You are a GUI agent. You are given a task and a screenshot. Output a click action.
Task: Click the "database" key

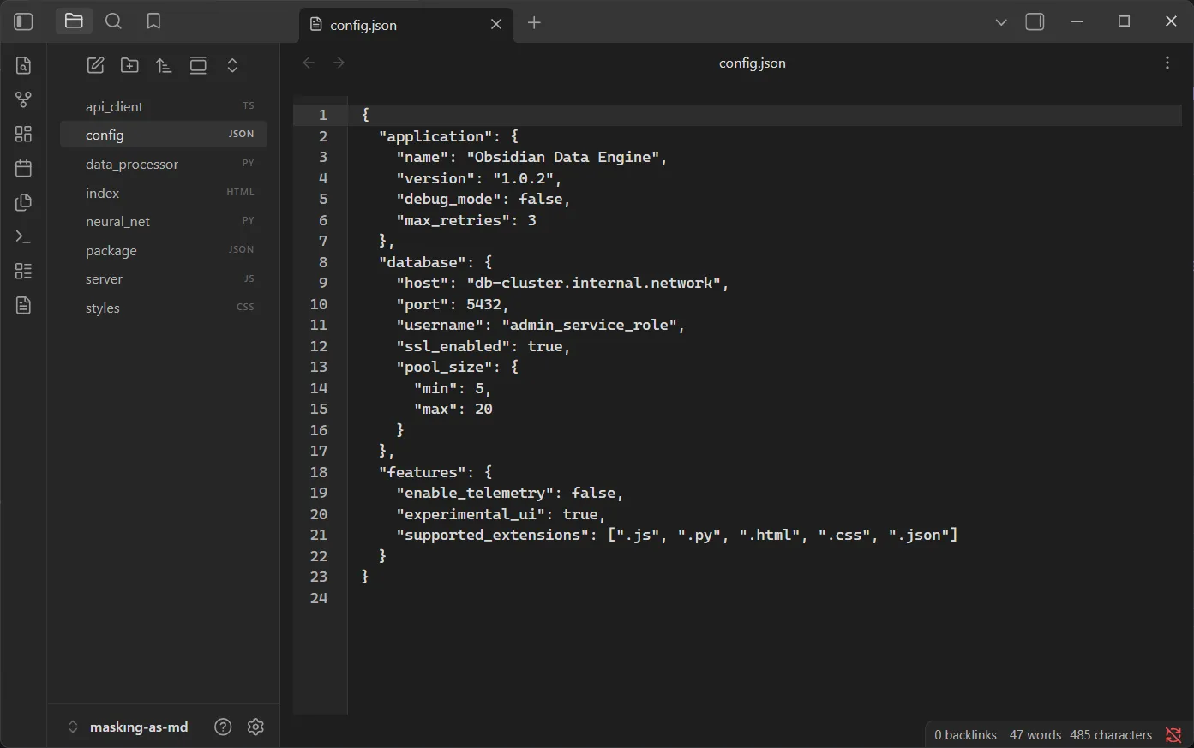423,262
